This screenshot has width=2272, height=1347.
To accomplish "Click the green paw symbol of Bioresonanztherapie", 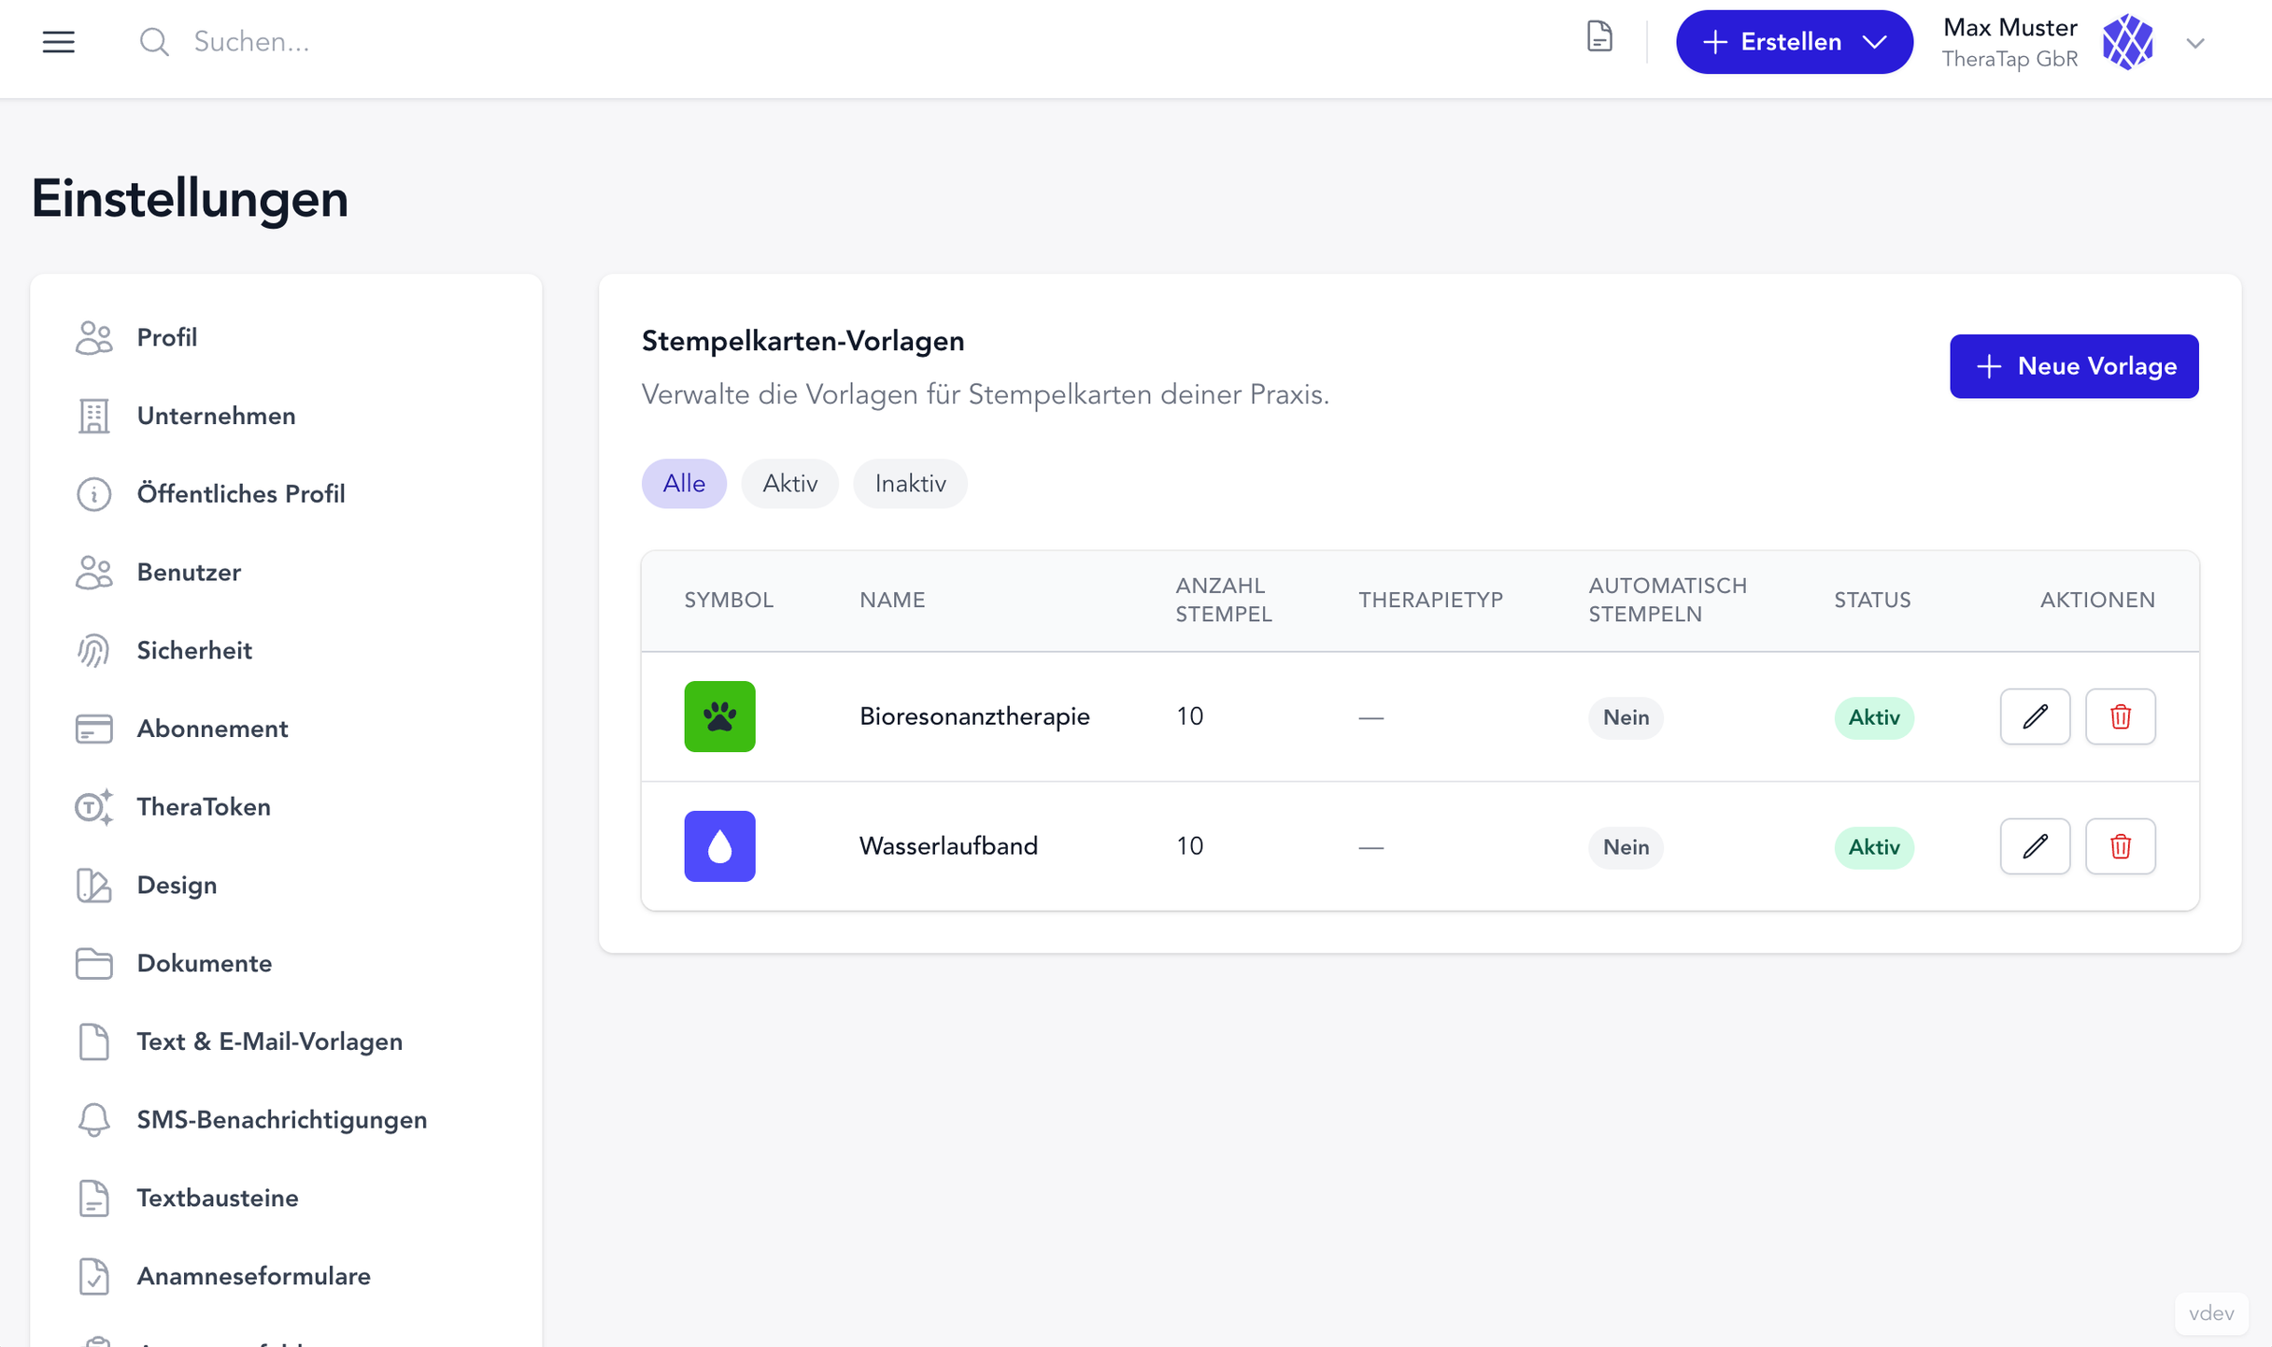I will point(719,716).
